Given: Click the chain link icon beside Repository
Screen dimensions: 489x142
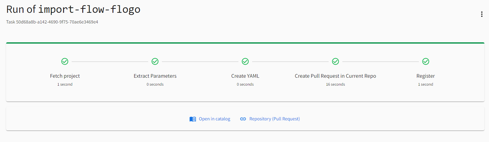Looking at the screenshot, I should pos(243,119).
